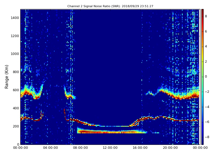Click the 400 tick label on the range axis

16,108
